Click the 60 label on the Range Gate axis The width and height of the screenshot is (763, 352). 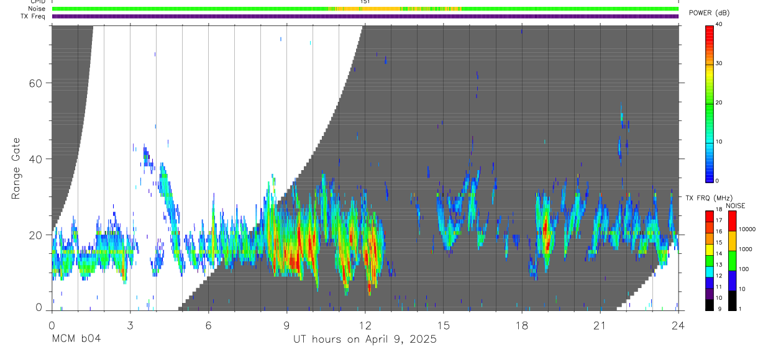coord(35,83)
